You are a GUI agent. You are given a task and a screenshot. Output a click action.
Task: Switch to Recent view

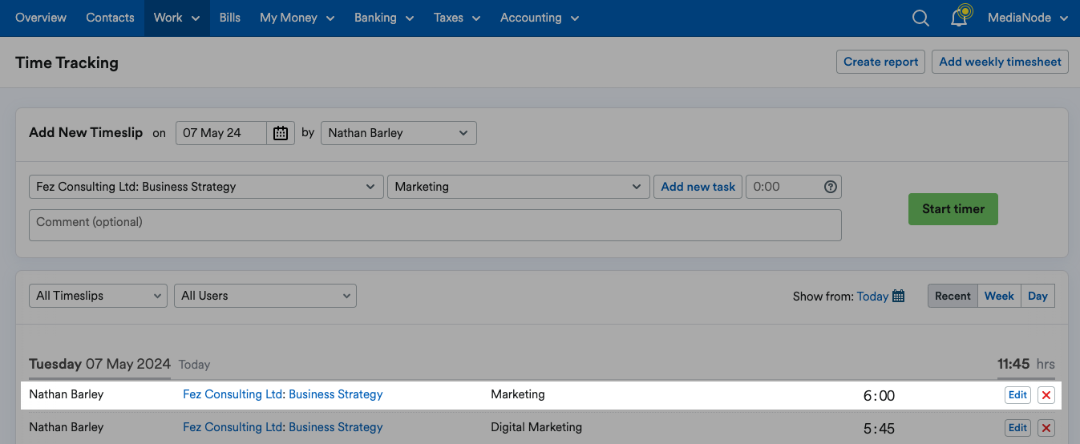point(953,296)
